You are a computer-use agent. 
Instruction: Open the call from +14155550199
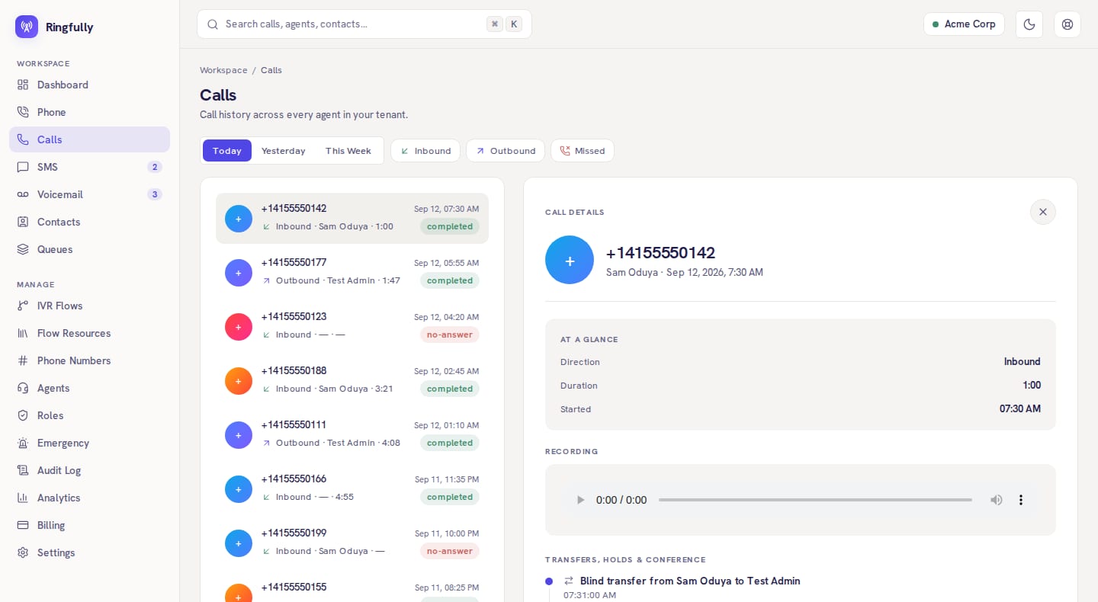tap(352, 543)
